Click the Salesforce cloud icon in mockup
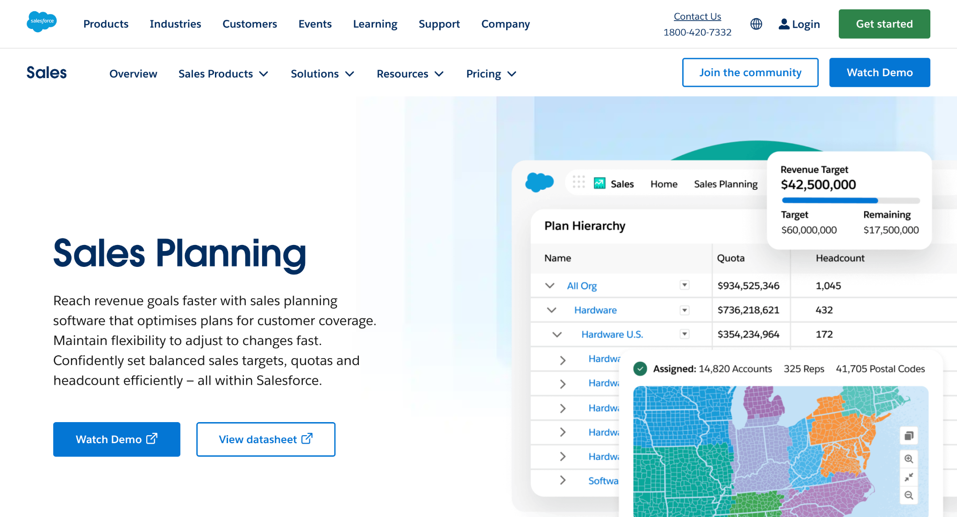 tap(539, 182)
